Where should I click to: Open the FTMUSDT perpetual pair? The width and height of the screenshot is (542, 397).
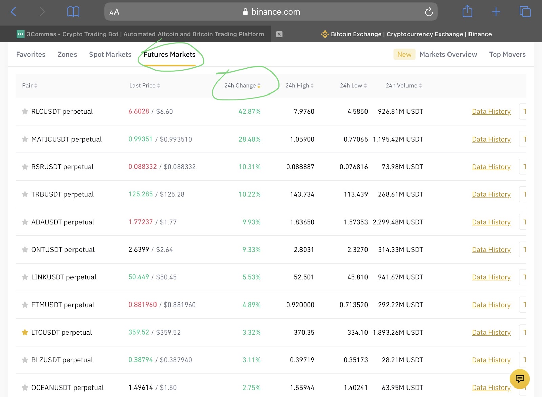(63, 305)
